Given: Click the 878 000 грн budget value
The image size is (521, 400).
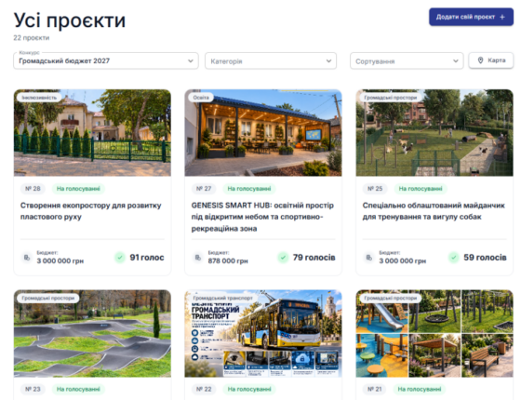Looking at the screenshot, I should tap(228, 261).
